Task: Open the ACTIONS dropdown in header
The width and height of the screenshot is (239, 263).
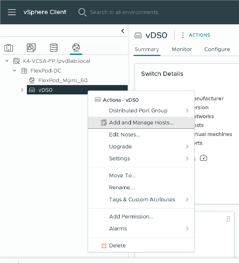Action: pyautogui.click(x=199, y=35)
